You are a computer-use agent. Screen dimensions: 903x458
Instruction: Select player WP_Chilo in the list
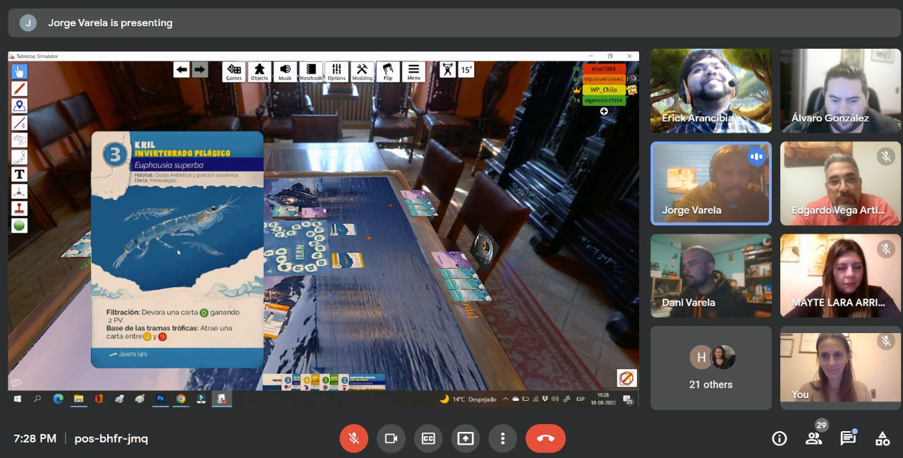click(604, 90)
